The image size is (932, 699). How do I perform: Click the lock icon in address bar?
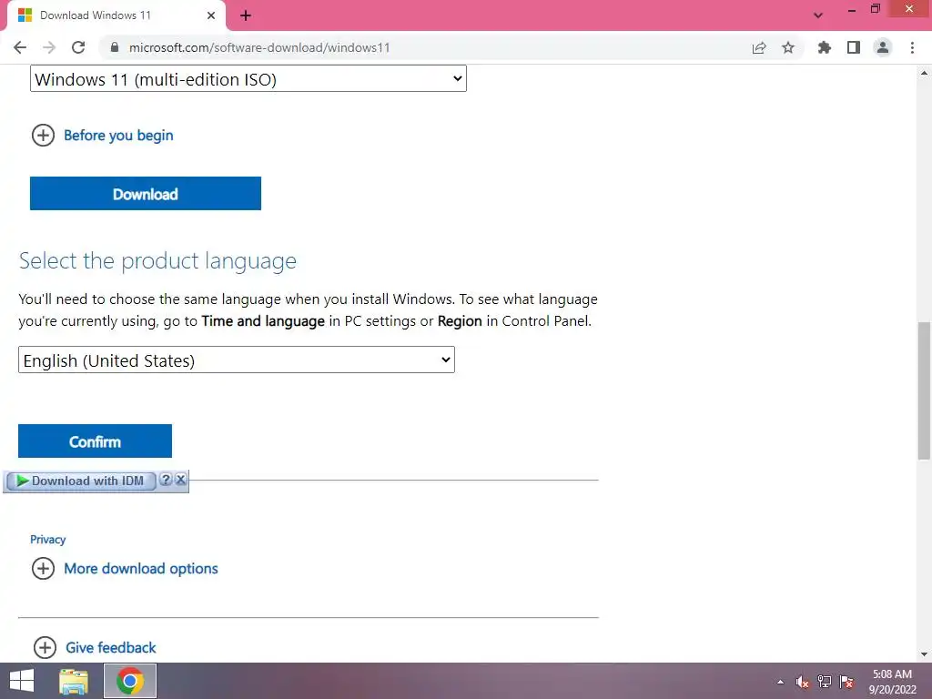(x=115, y=47)
